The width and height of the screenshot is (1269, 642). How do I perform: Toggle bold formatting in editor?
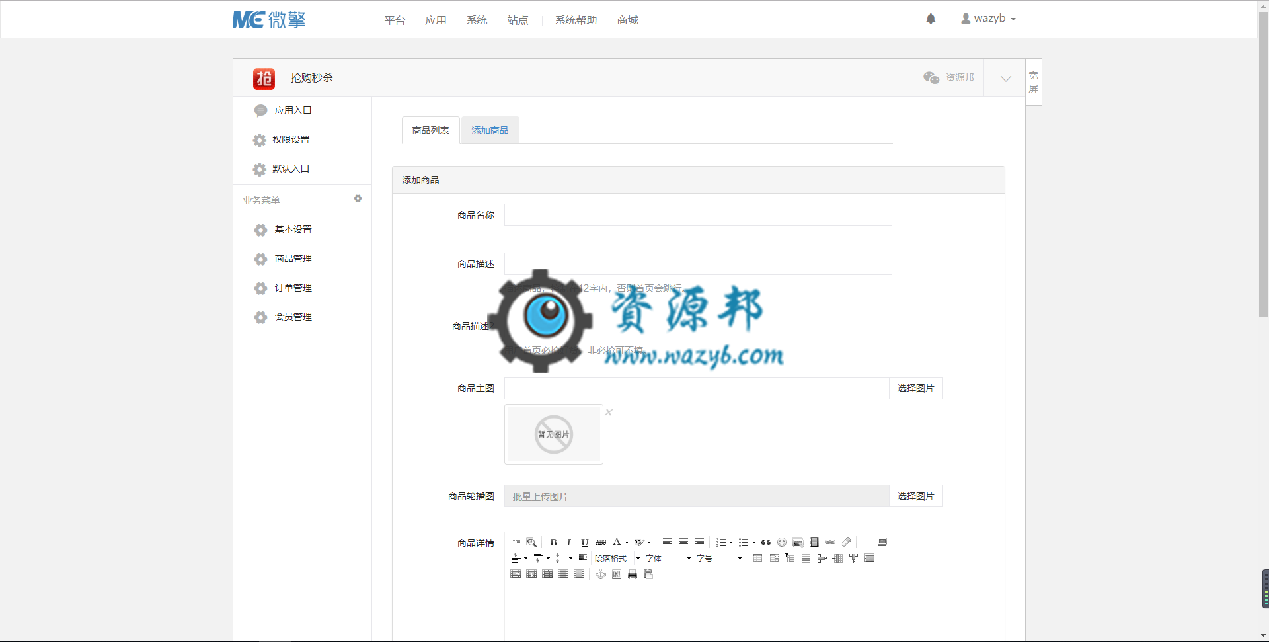pyautogui.click(x=553, y=542)
